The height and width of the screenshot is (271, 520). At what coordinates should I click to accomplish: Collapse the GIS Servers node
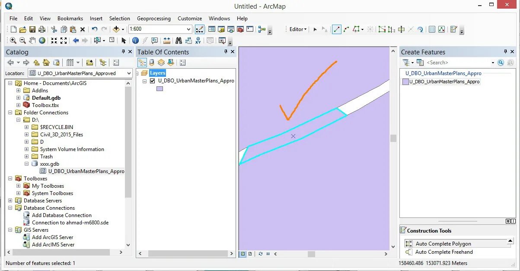(x=10, y=230)
